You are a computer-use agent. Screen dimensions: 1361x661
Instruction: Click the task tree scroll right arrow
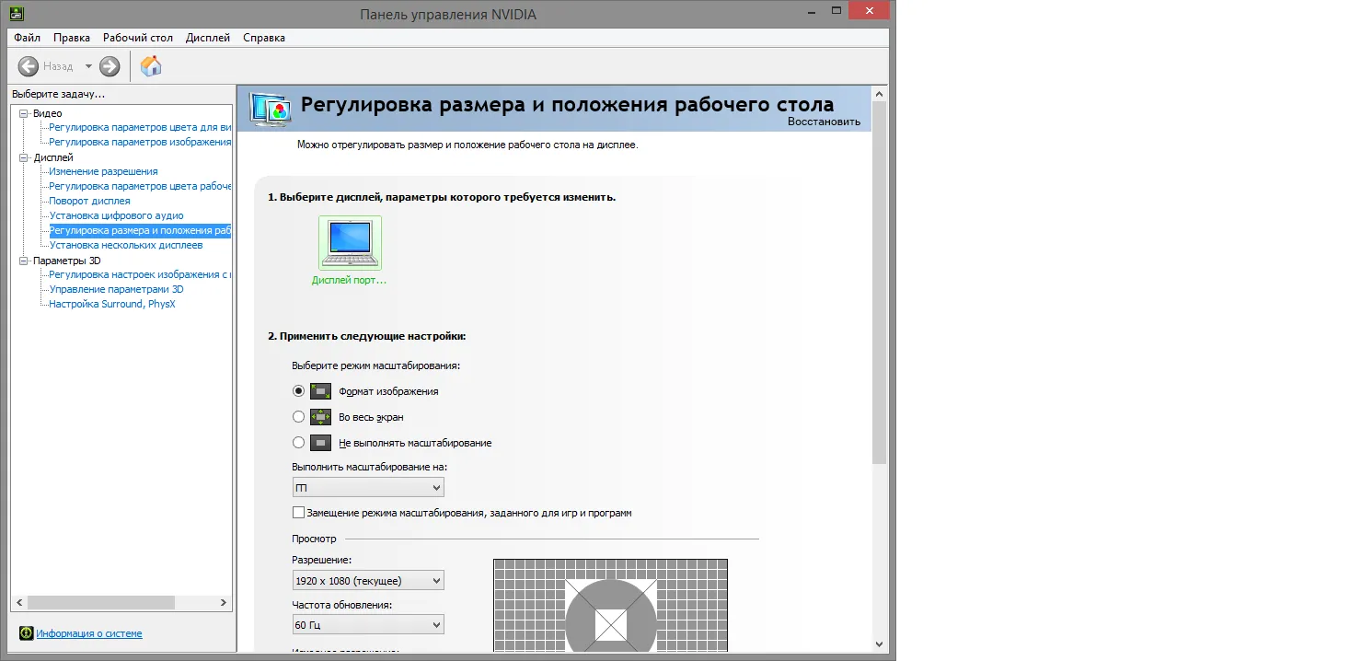(224, 602)
